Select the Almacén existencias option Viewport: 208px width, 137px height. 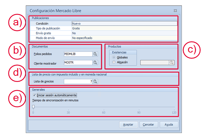click(114, 62)
